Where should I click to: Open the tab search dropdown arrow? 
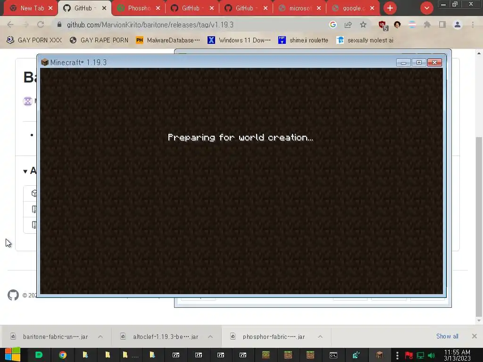click(x=426, y=8)
